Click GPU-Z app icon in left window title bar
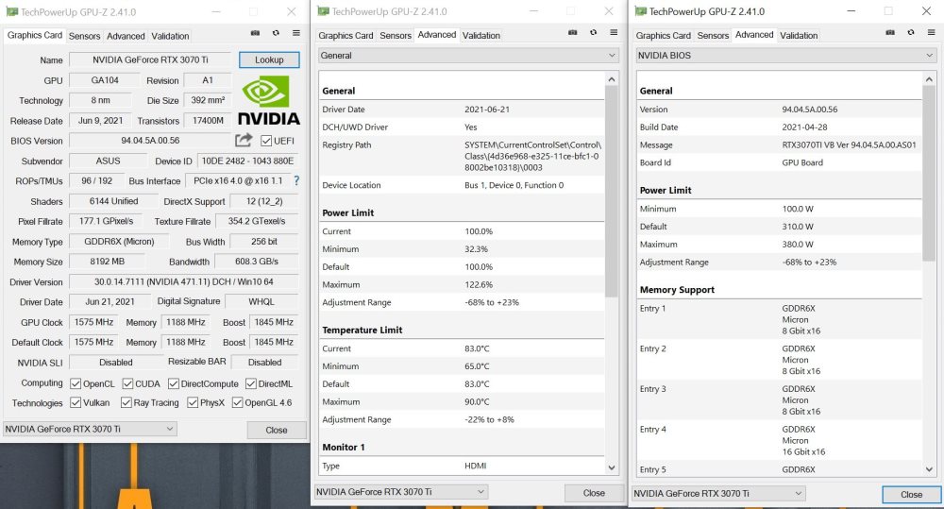The width and height of the screenshot is (944, 509). (11, 11)
